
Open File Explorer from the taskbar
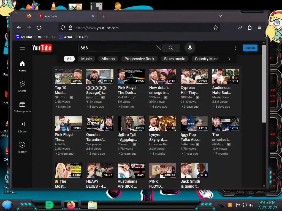pyautogui.click(x=93, y=205)
